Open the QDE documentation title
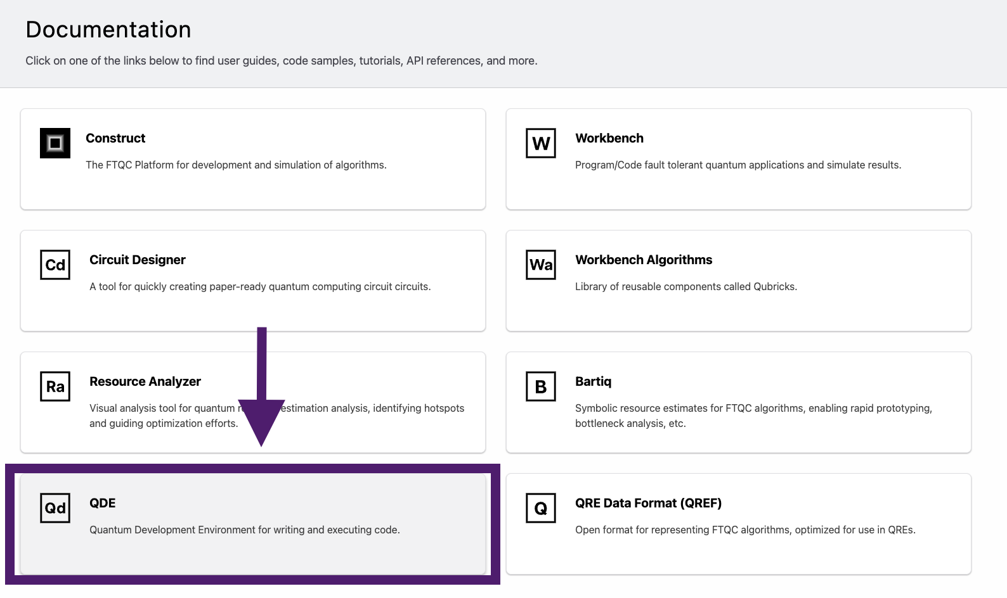 click(x=103, y=503)
